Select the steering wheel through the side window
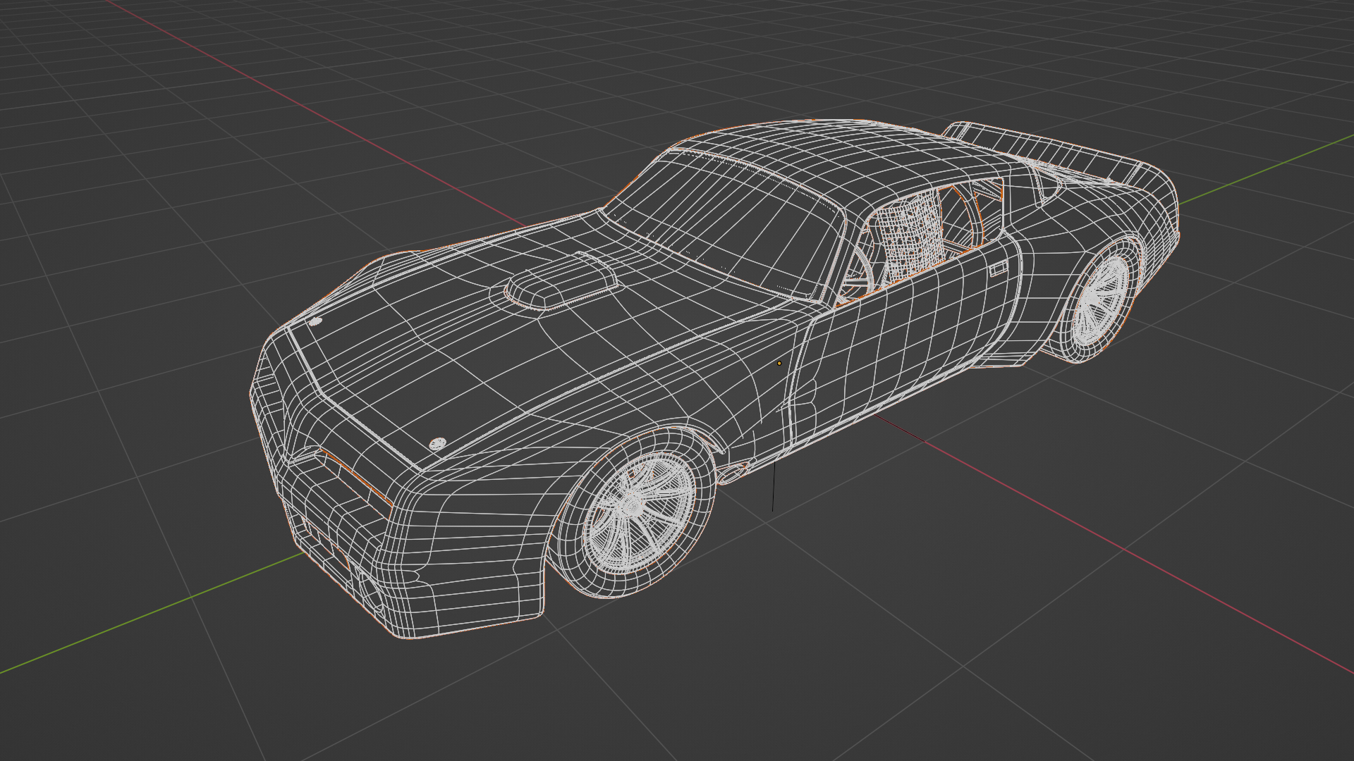Viewport: 1354px width, 761px height. 859,271
